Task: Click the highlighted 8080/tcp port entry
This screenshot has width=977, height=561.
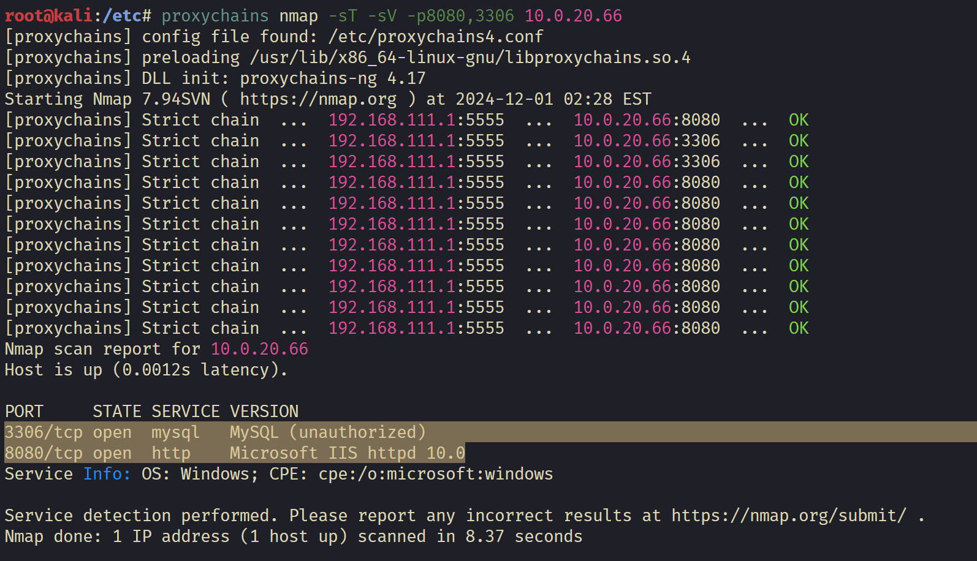Action: pos(44,453)
